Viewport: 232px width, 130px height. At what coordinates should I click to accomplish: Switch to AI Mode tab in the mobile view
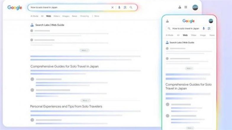pos(169,35)
